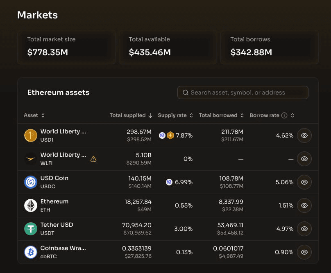Click the 140.15M supplied value
The height and width of the screenshot is (273, 331).
click(140, 178)
